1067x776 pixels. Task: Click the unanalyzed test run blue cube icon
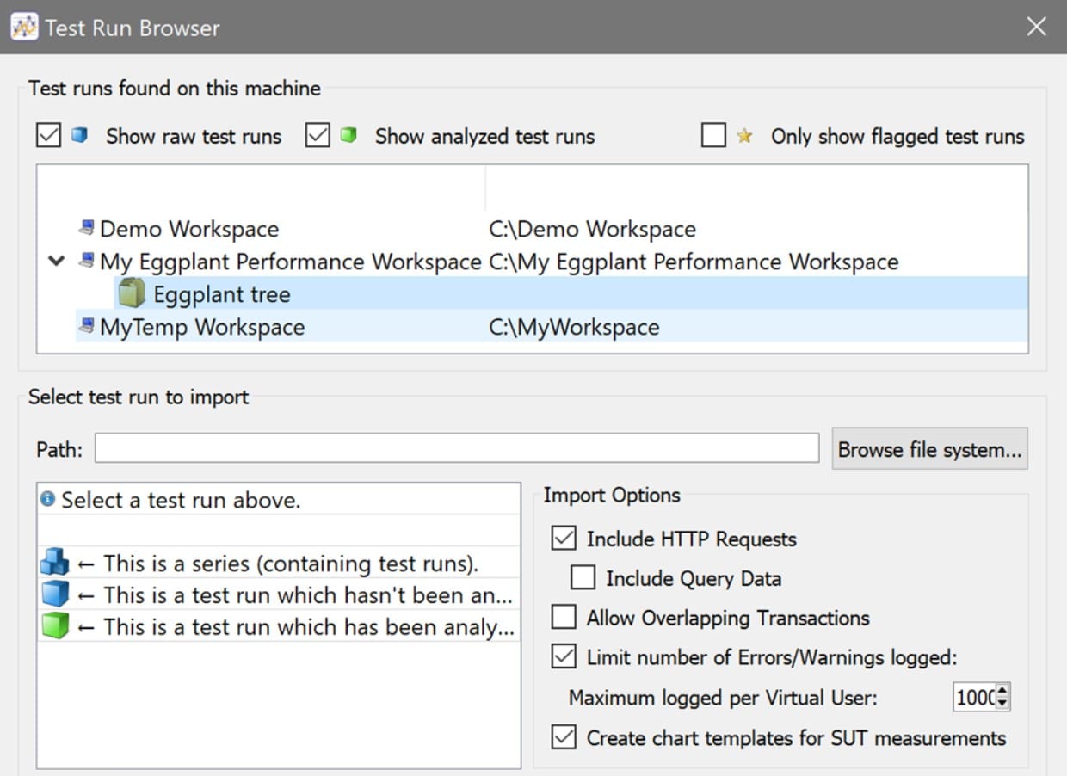tap(54, 594)
